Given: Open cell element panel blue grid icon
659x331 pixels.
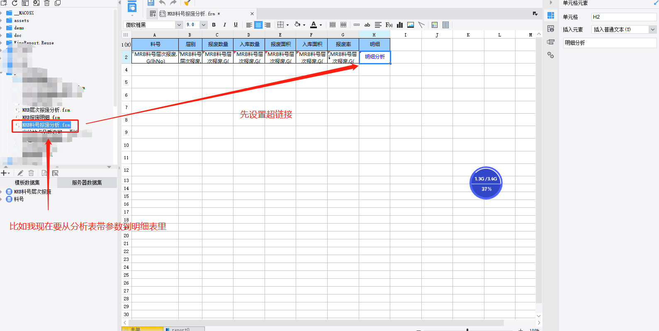Looking at the screenshot, I should pyautogui.click(x=551, y=15).
